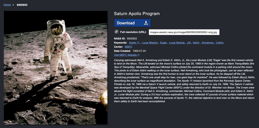This screenshot has width=259, height=128.
Task: Click the download arrow icon
Action: click(x=146, y=23)
